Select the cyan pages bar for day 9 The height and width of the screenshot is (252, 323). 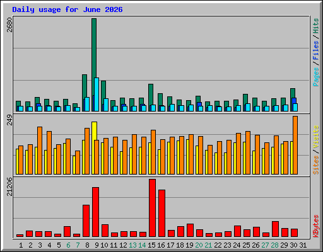tap(97, 94)
